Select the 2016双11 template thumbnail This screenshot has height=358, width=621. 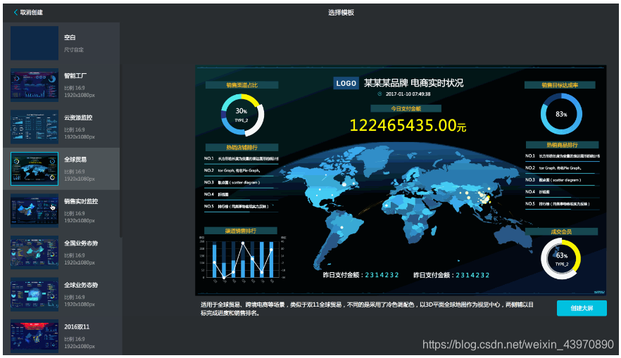point(34,336)
